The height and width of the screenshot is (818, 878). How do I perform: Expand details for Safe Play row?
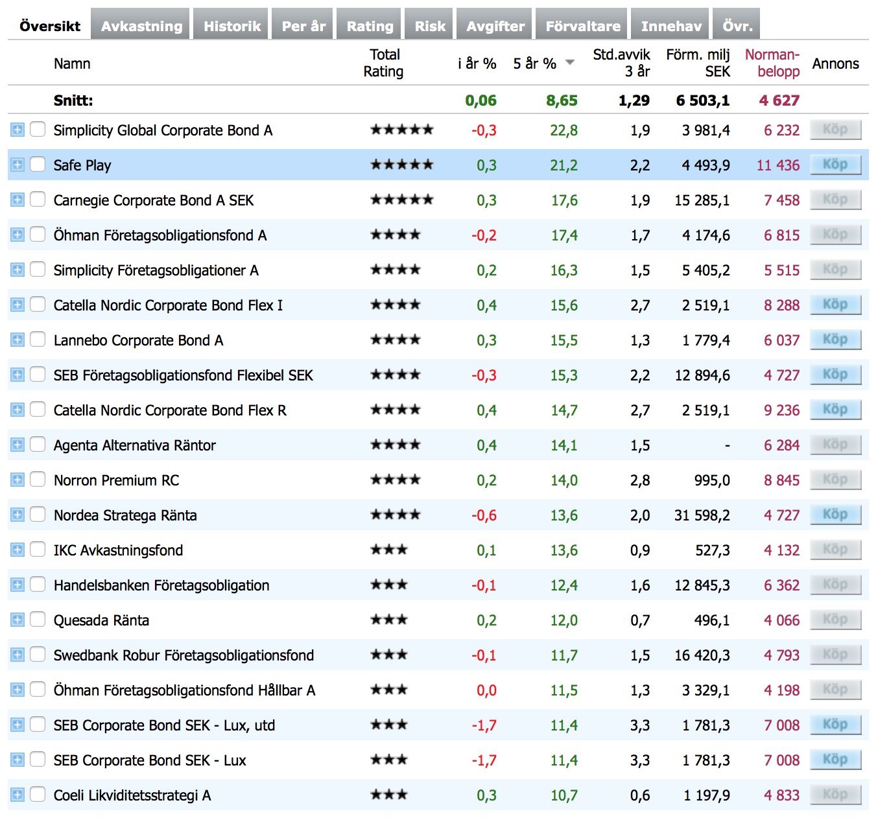18,165
